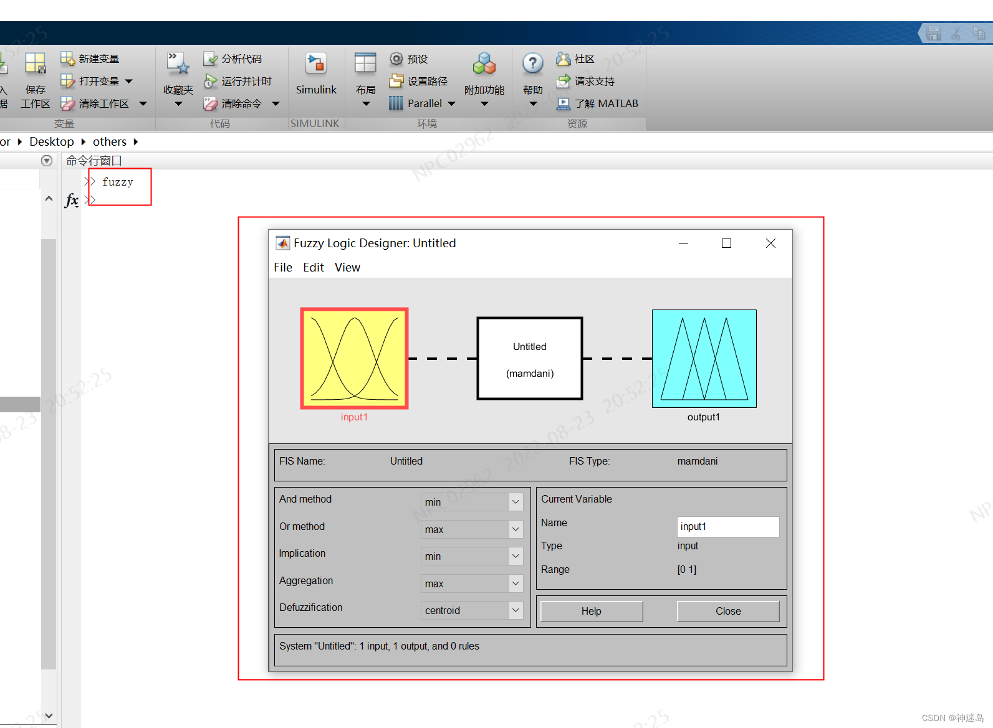
Task: Click the Close button in Fuzzy Logic Designer
Action: [728, 611]
